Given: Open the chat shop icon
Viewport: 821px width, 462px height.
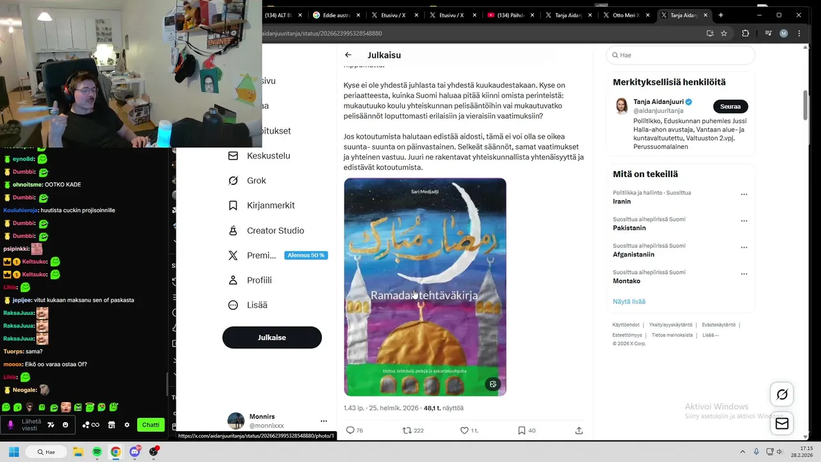Looking at the screenshot, I should point(111,425).
